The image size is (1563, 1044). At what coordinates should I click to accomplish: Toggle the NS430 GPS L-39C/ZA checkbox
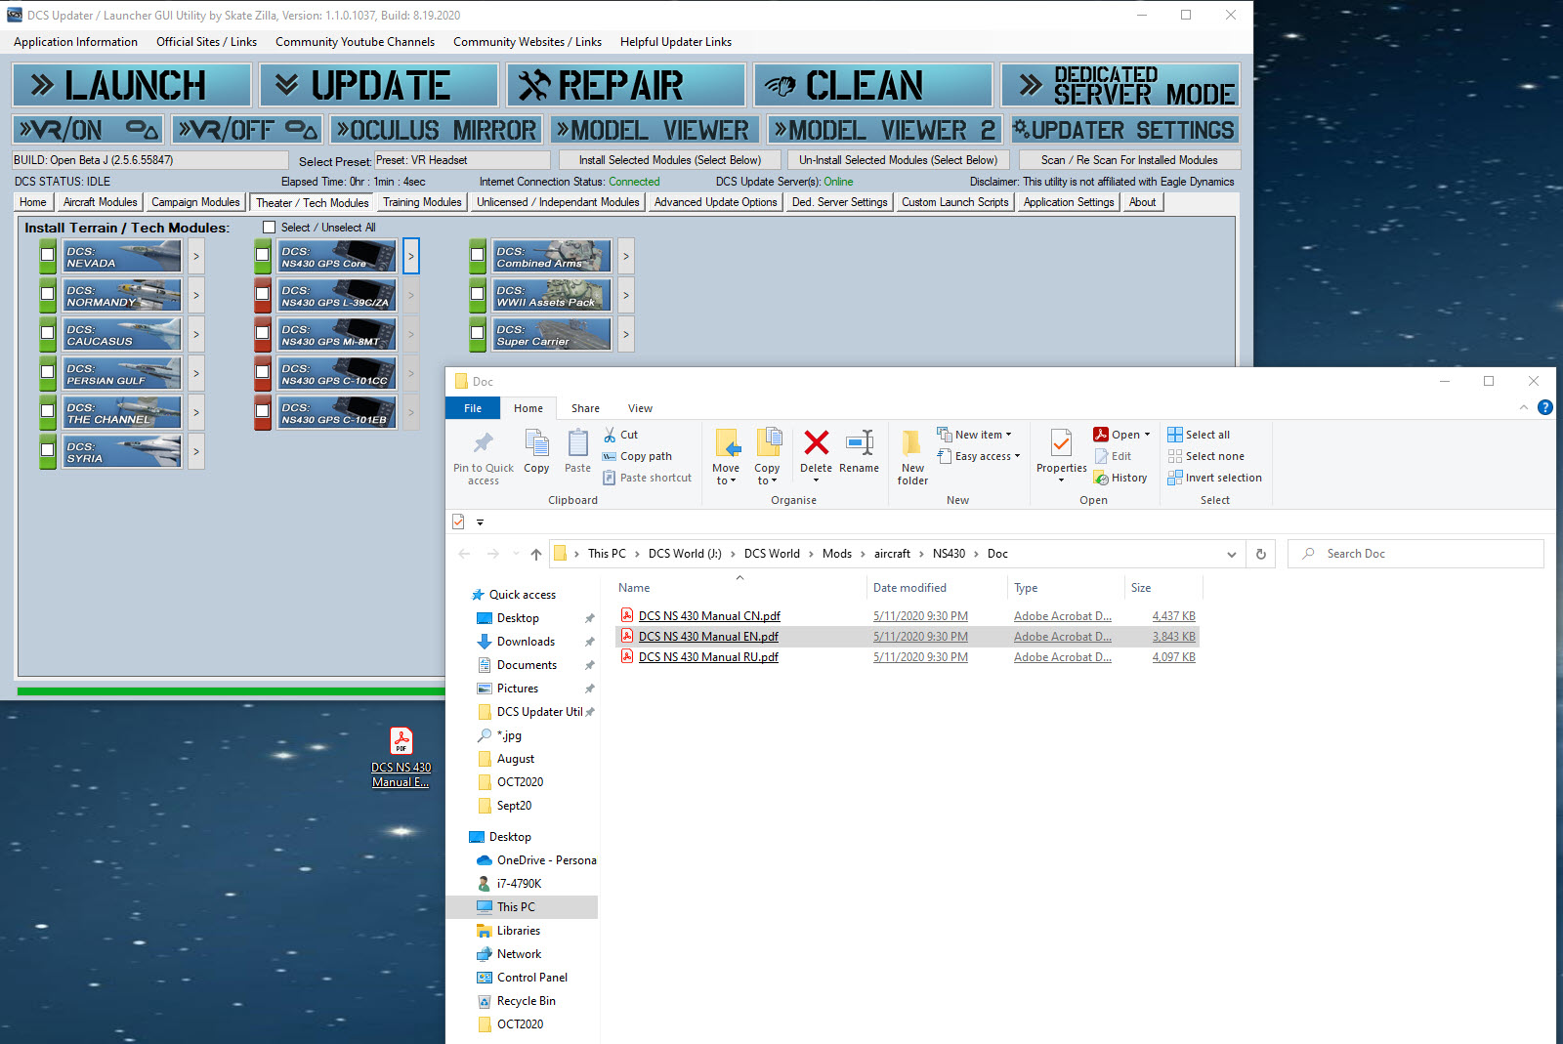tap(262, 295)
